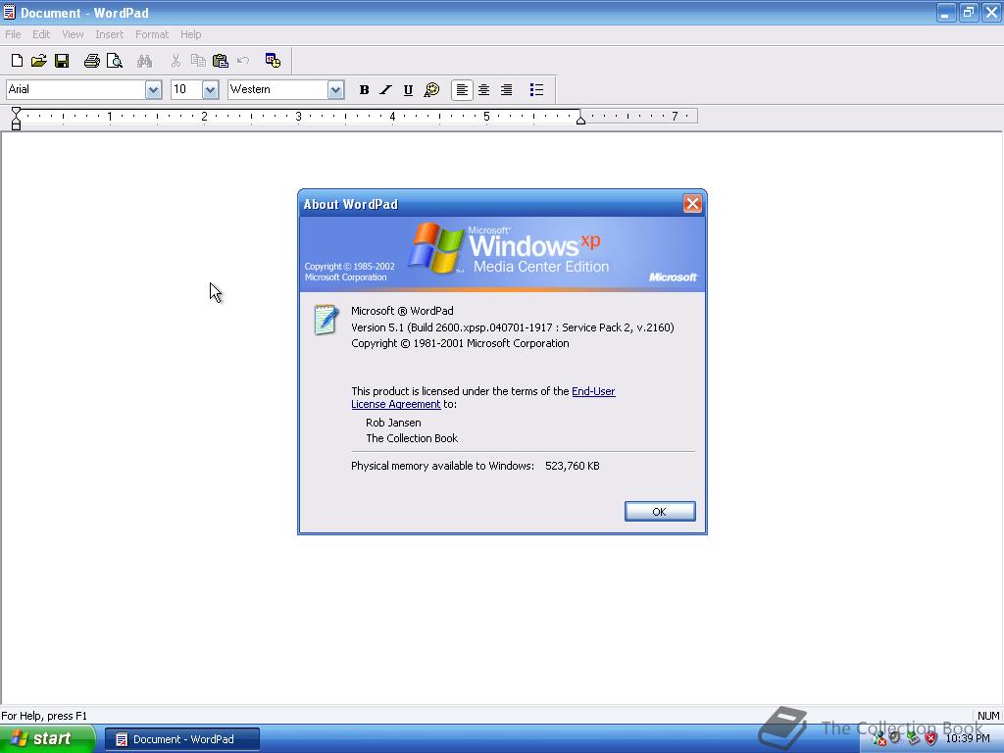Click the NUM status bar indicator
The width and height of the screenshot is (1004, 753).
[x=988, y=716]
